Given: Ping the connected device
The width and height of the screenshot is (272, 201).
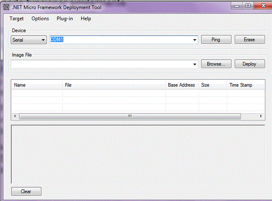Looking at the screenshot, I should [x=216, y=40].
